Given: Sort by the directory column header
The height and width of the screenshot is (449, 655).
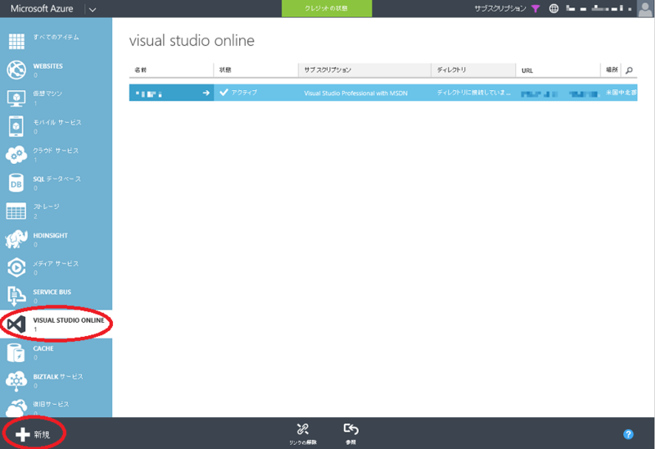Looking at the screenshot, I should 473,70.
